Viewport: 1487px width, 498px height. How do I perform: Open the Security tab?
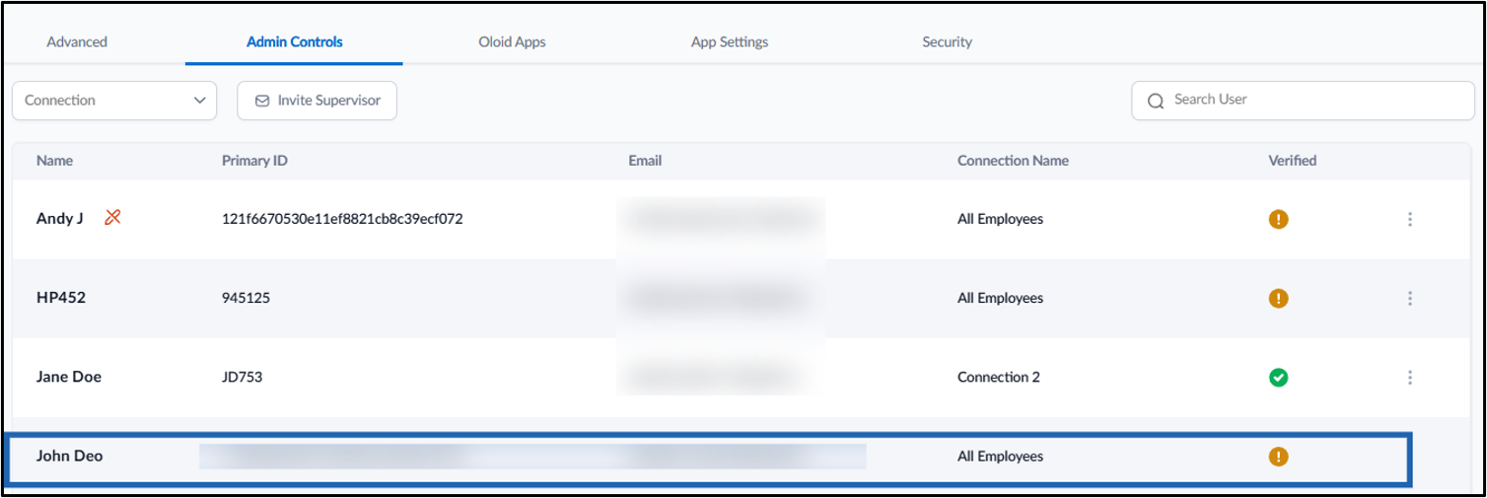tap(947, 41)
